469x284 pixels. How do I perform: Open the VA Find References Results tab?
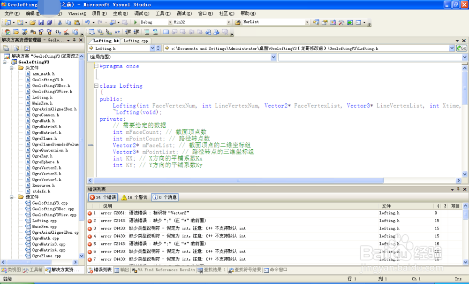click(163, 270)
